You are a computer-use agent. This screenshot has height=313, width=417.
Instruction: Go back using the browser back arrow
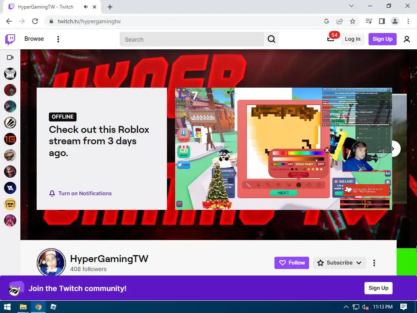coord(9,21)
